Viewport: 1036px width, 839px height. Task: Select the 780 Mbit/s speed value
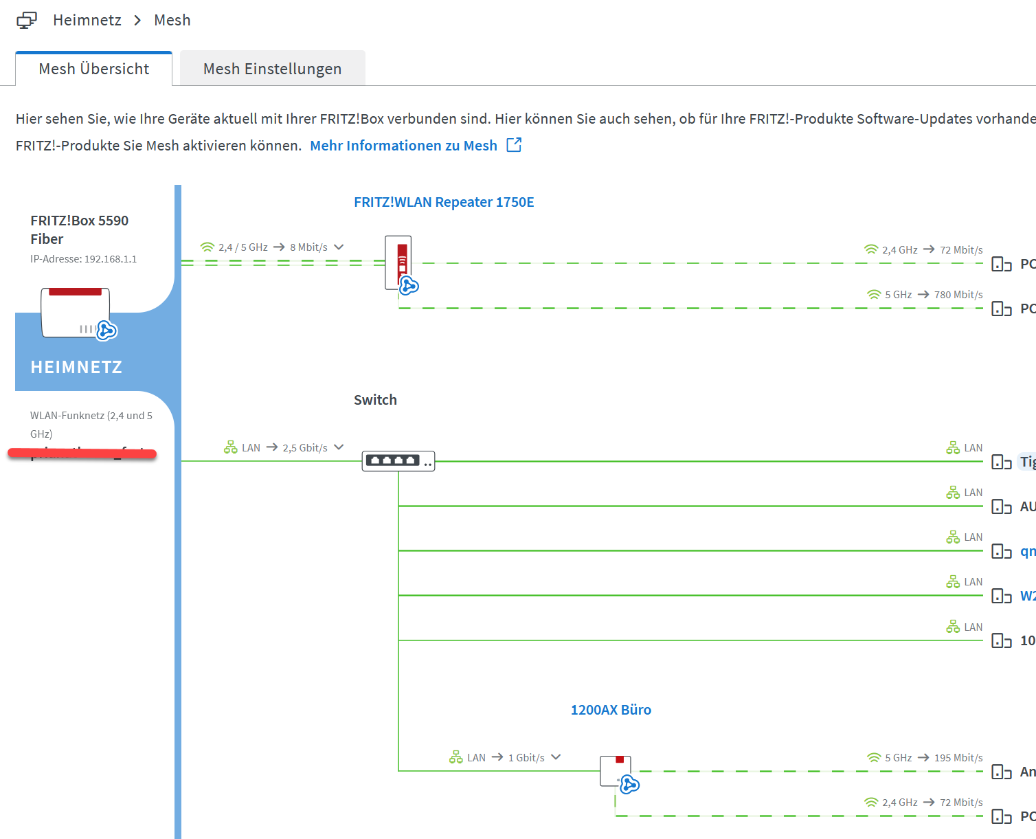958,294
